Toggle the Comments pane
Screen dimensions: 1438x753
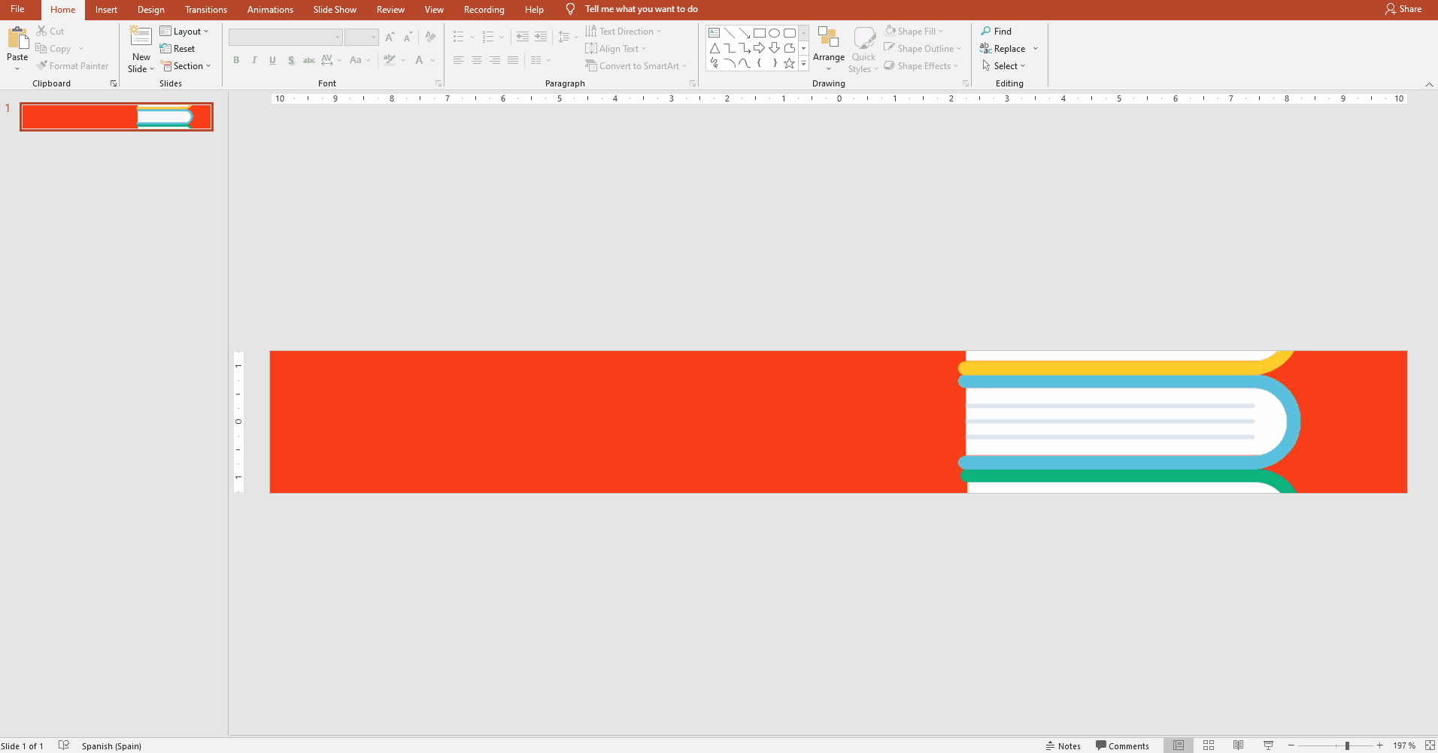[1122, 745]
